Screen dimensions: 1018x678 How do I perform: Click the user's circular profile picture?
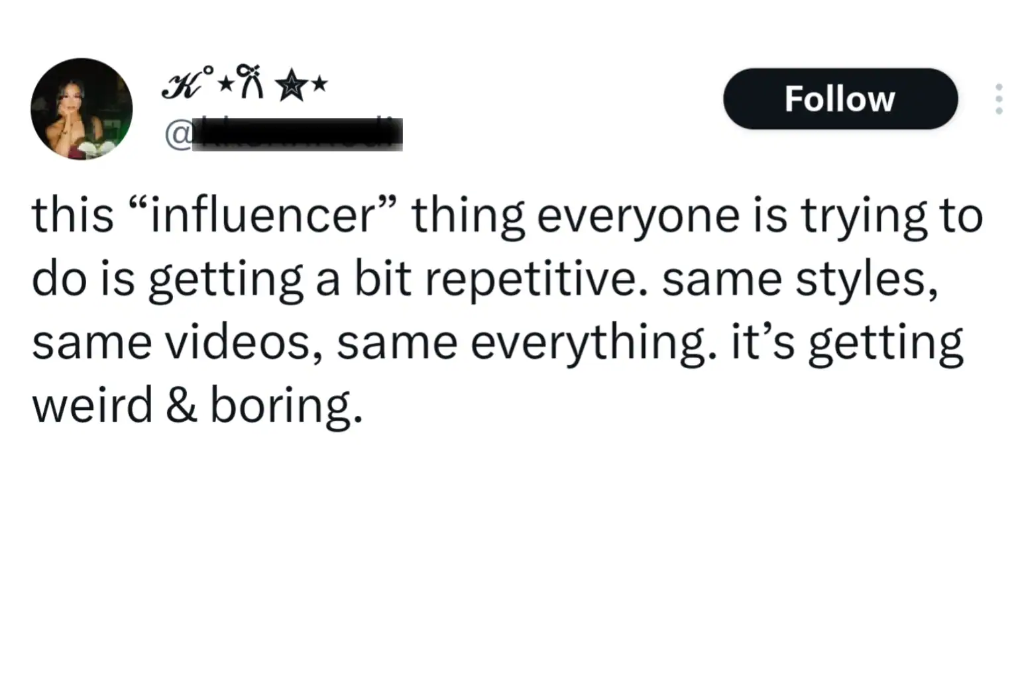click(x=82, y=109)
